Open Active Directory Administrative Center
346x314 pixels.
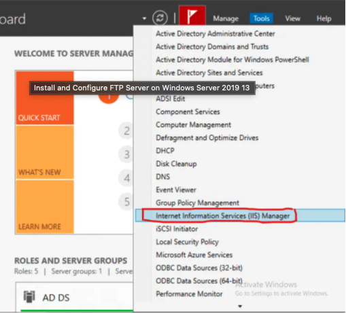click(x=215, y=34)
